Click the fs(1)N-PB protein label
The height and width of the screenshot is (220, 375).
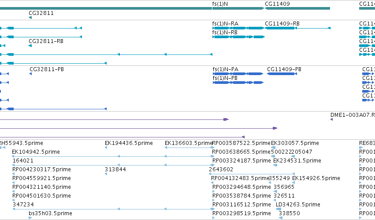click(225, 78)
